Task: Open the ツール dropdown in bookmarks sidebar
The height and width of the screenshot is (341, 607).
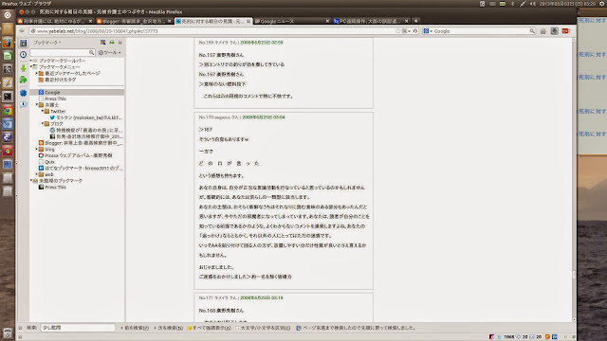Action: click(110, 53)
